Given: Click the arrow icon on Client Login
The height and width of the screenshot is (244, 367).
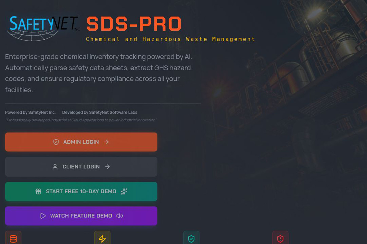Looking at the screenshot, I should click(107, 167).
